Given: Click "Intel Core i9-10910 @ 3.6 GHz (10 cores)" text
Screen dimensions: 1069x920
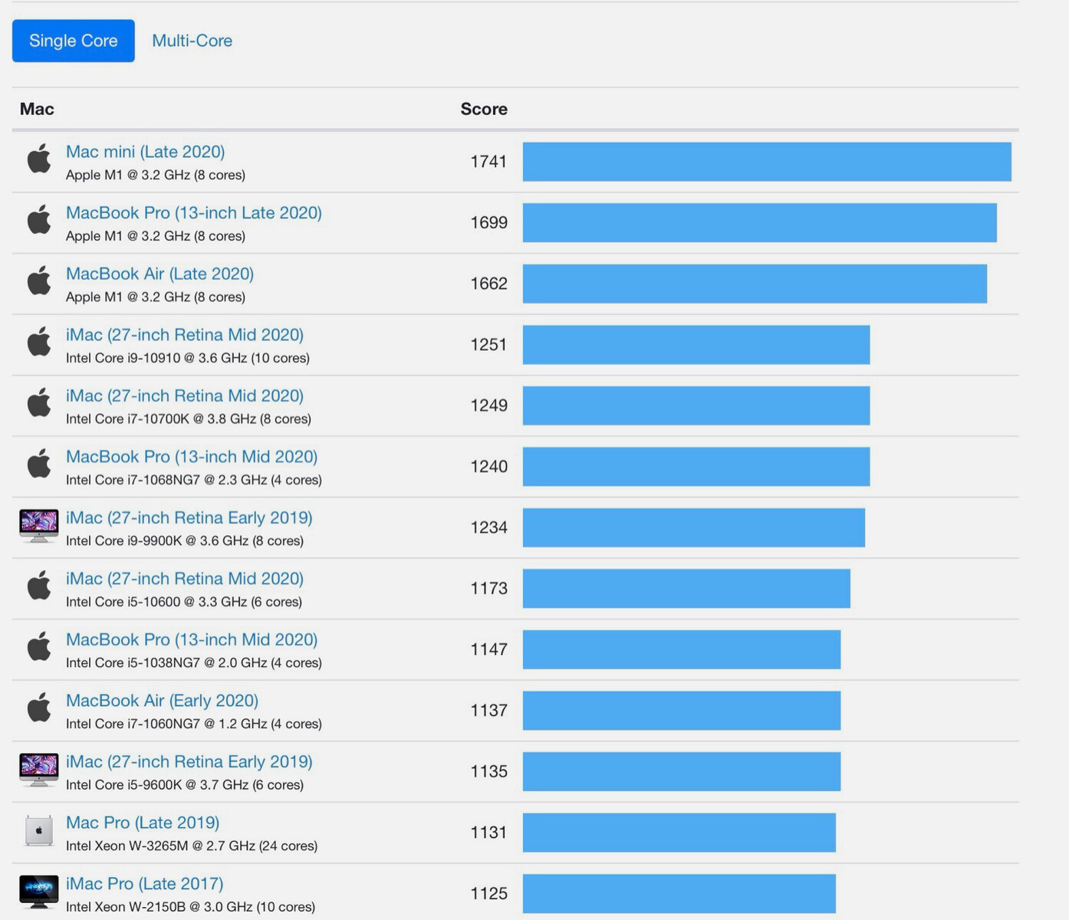Looking at the screenshot, I should (188, 358).
